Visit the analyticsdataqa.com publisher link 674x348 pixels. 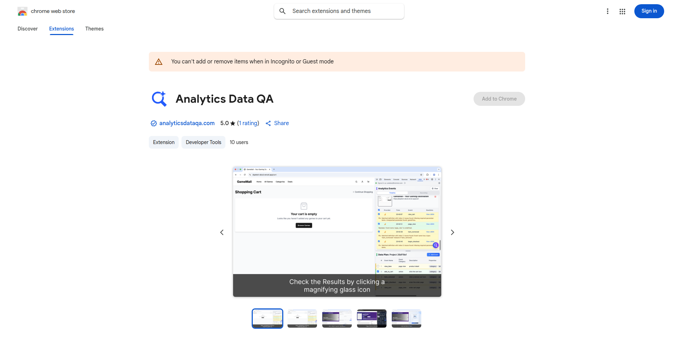coord(186,123)
